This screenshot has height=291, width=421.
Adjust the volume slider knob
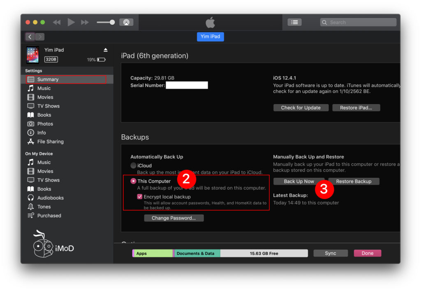pos(112,22)
